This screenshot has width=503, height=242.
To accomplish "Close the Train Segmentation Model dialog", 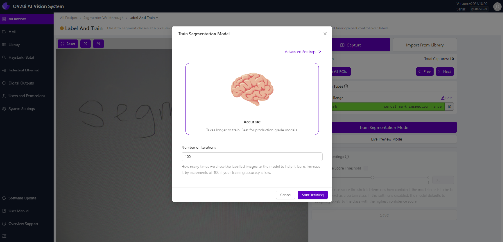I will coord(325,34).
